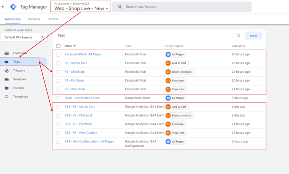Screen dimensions: 289x174
Task: Check the SST - FB - Add to Cart row
Action: [x=58, y=107]
